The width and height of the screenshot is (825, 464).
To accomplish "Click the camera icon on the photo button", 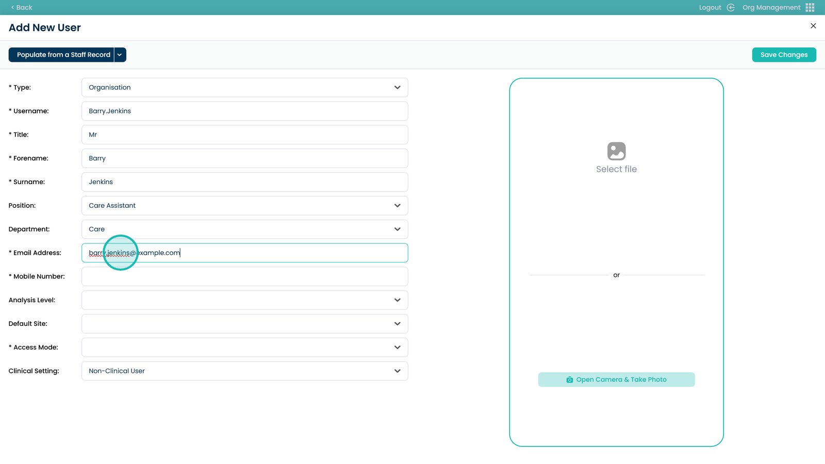I will pyautogui.click(x=570, y=380).
